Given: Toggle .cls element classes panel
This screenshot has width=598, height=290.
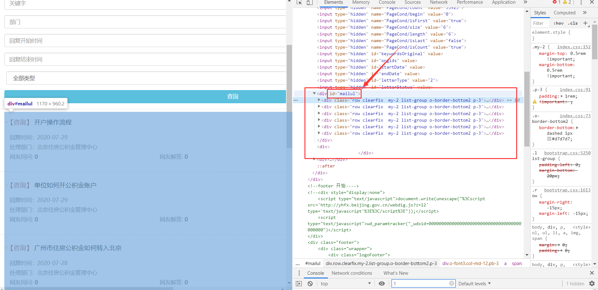Looking at the screenshot, I should 573,23.
